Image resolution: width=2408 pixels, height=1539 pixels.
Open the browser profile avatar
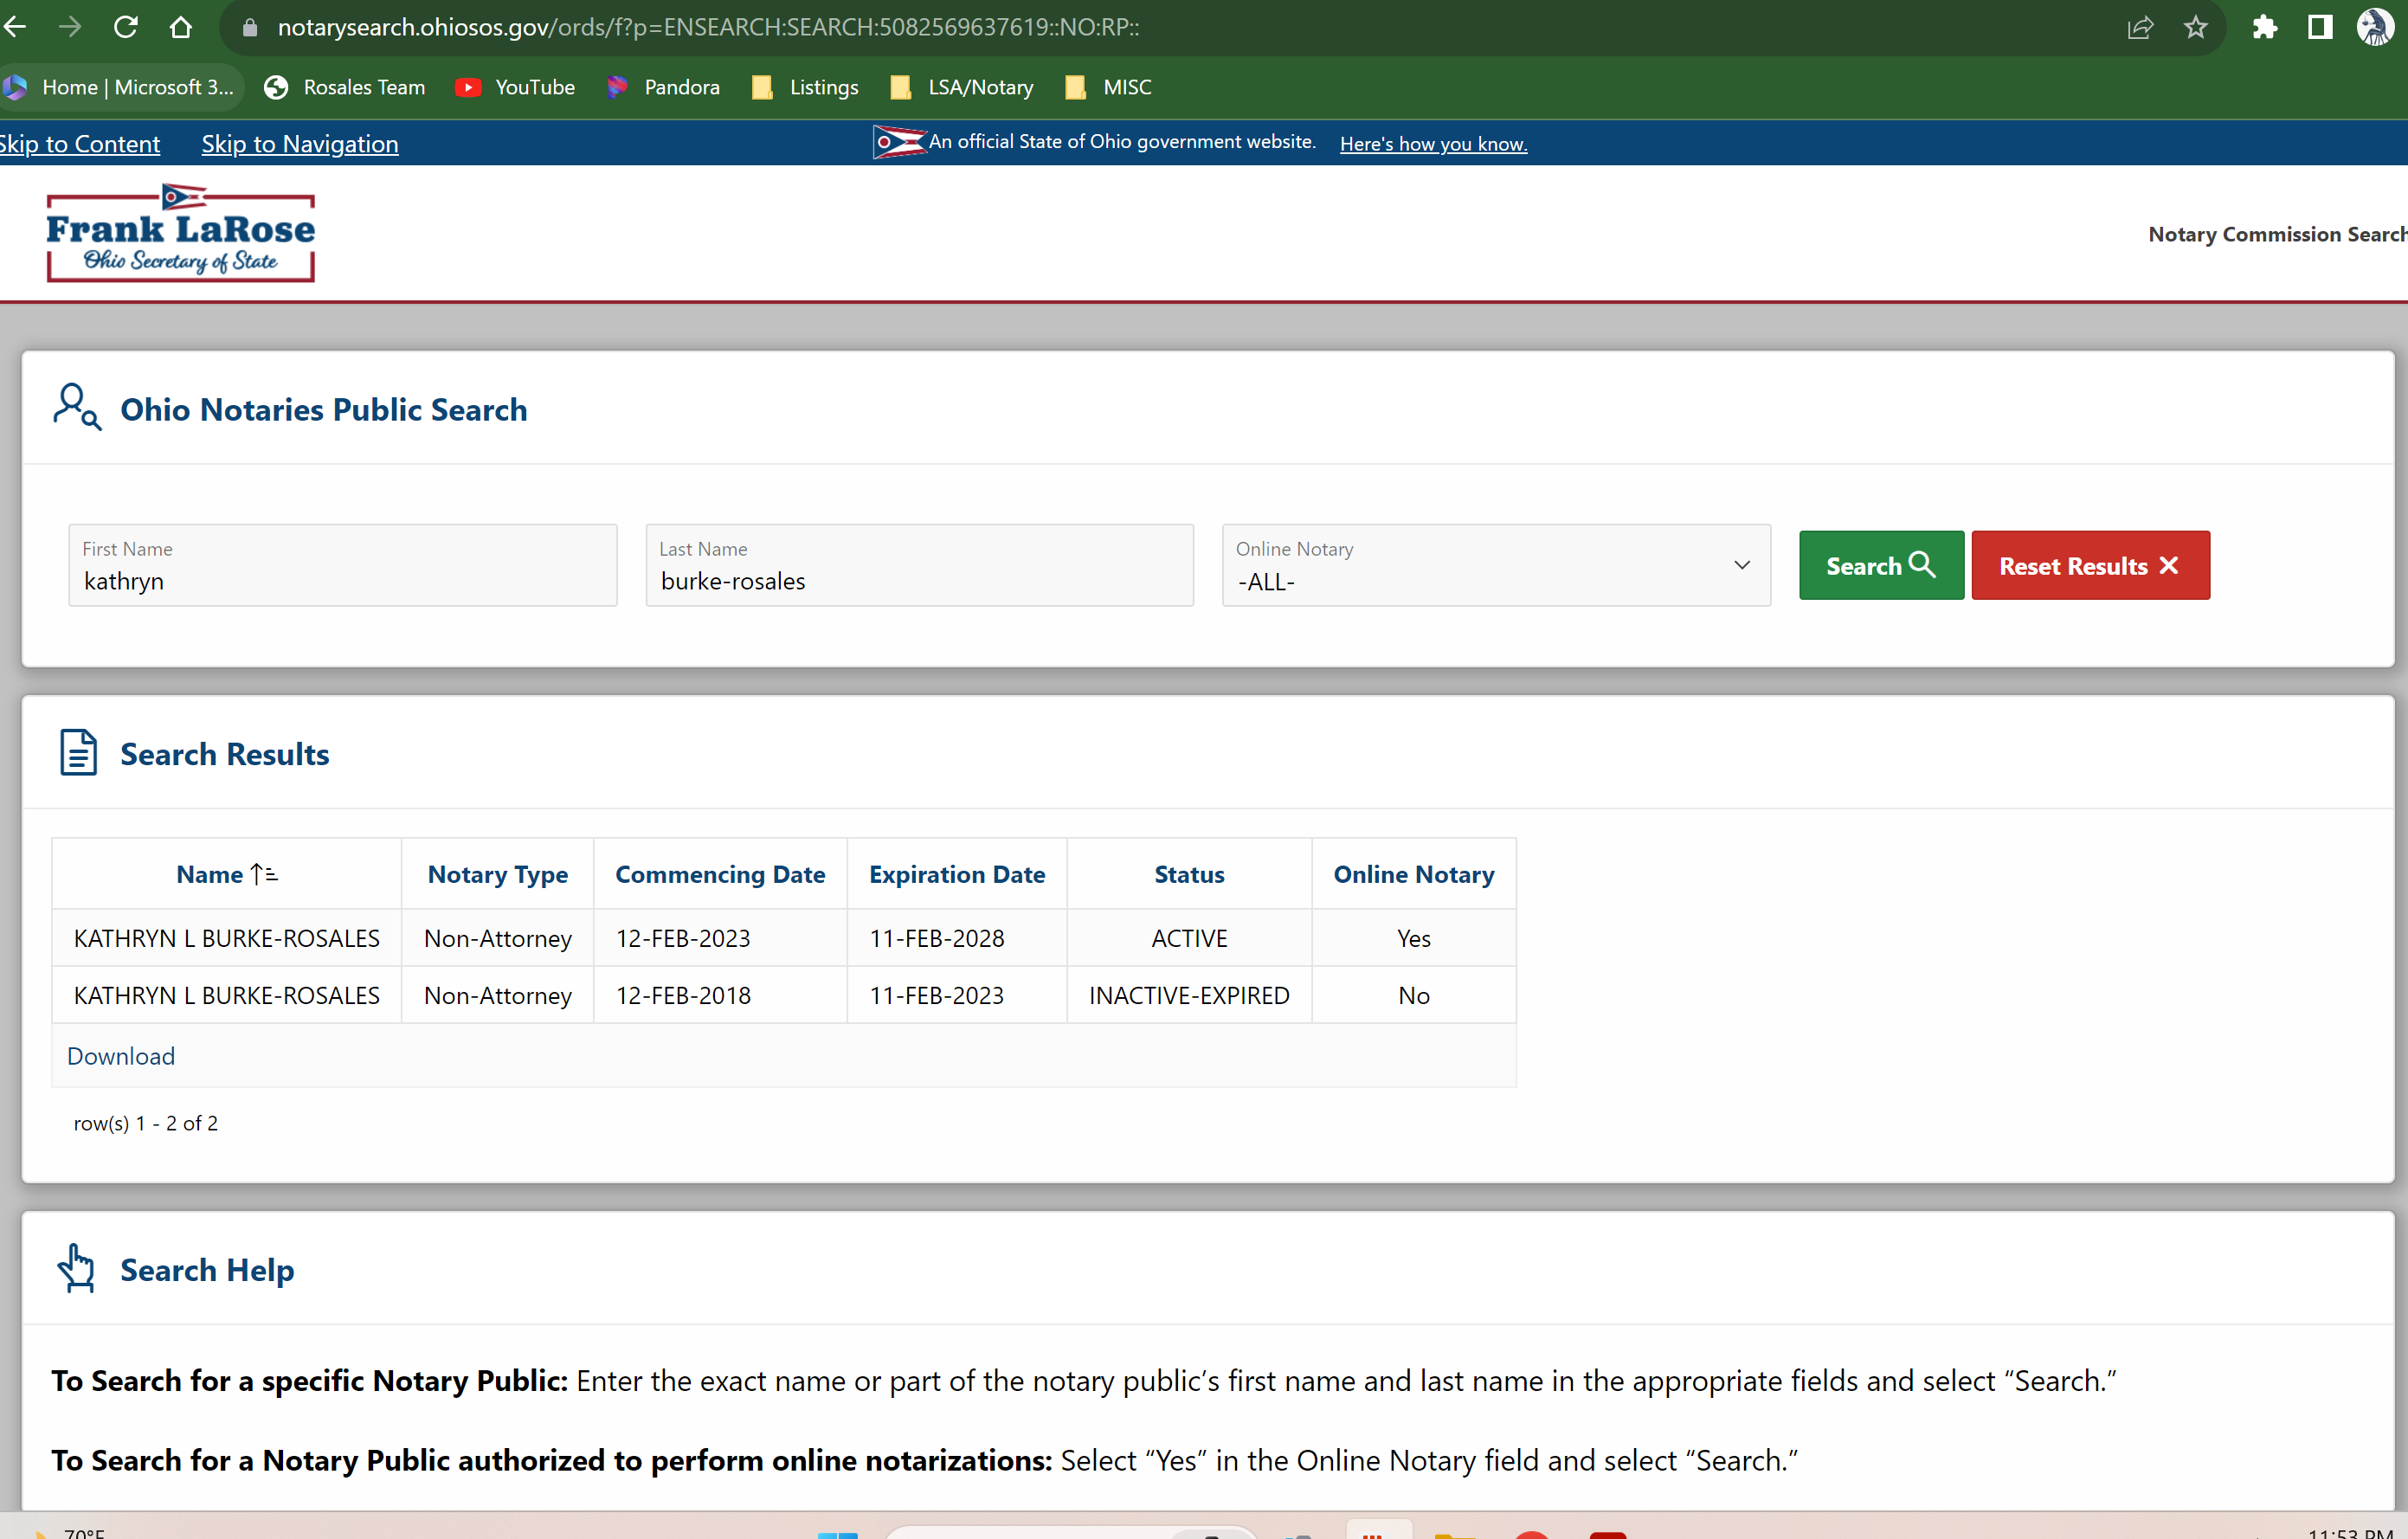click(2375, 27)
